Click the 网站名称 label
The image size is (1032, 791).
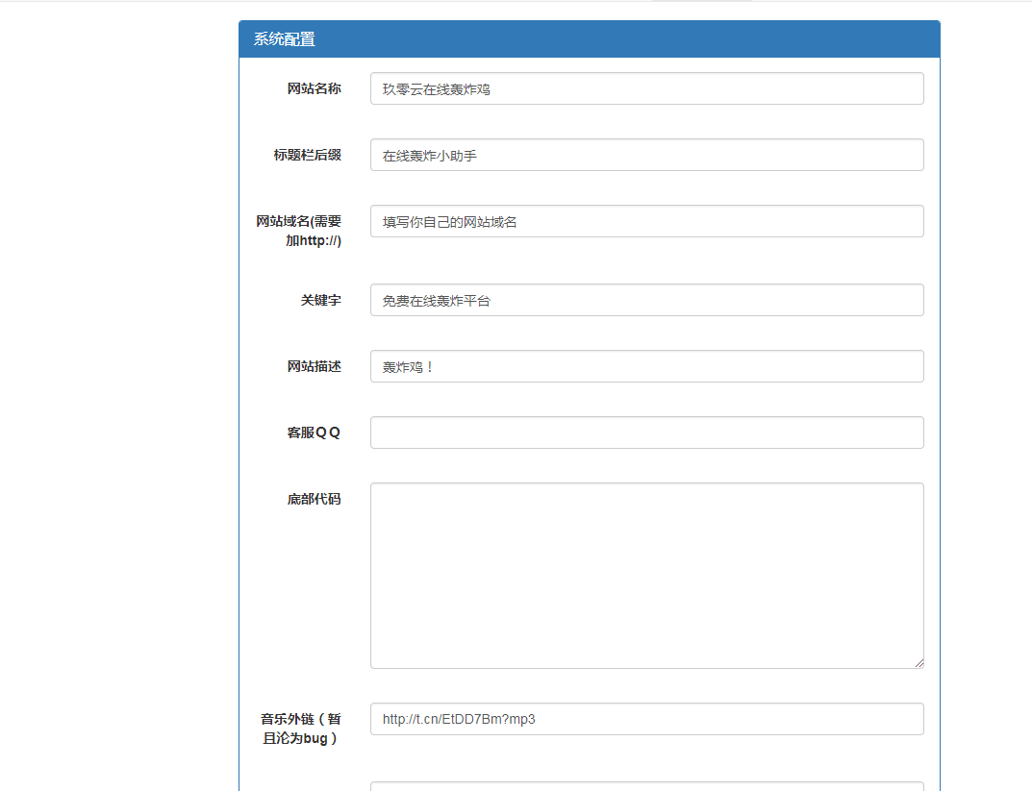click(x=317, y=88)
